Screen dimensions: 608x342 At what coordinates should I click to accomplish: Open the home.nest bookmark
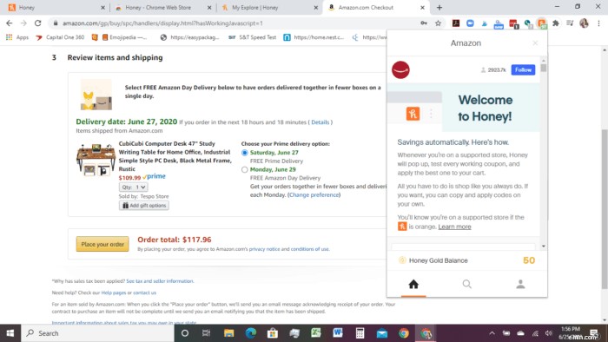(314, 37)
